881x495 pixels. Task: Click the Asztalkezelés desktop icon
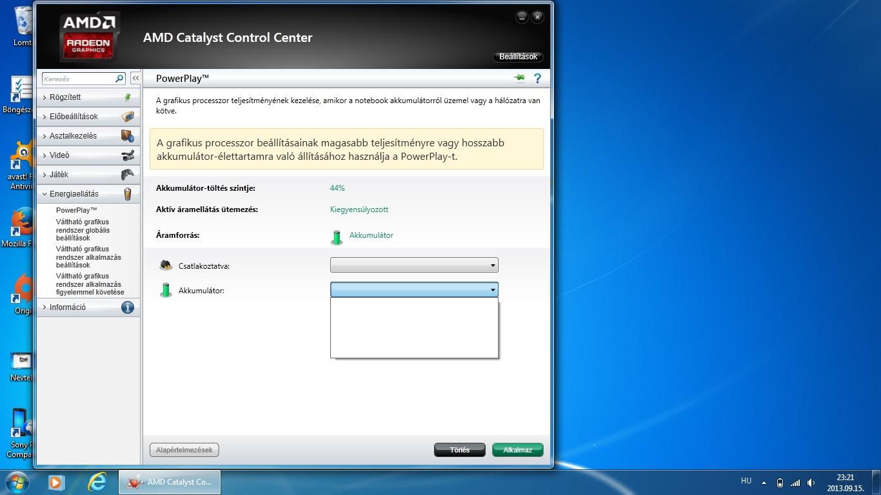point(127,136)
